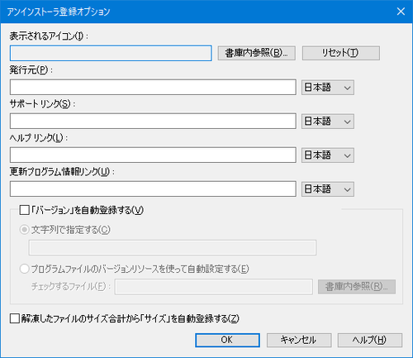
Task: Enable the 「バージョン」を自動登録する checkbox
Action: 25,210
